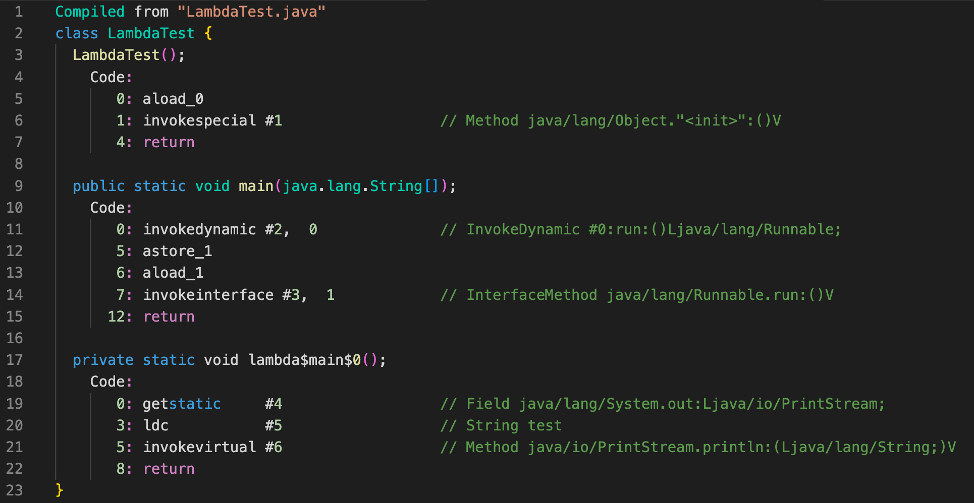The height and width of the screenshot is (503, 974).
Task: Click the aload_1 instruction
Action: click(x=173, y=273)
